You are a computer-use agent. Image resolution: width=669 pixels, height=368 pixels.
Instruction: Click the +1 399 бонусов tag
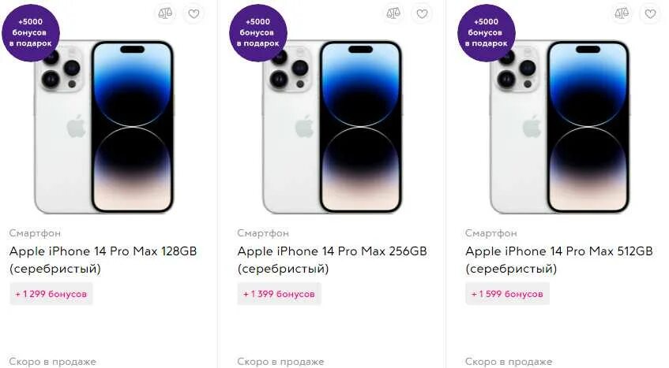279,294
